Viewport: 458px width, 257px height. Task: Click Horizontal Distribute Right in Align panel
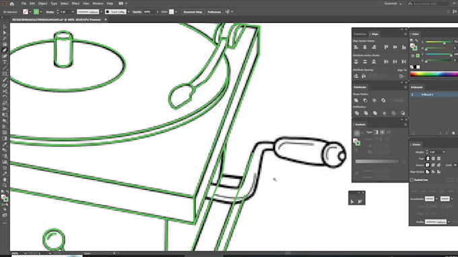coord(404,62)
